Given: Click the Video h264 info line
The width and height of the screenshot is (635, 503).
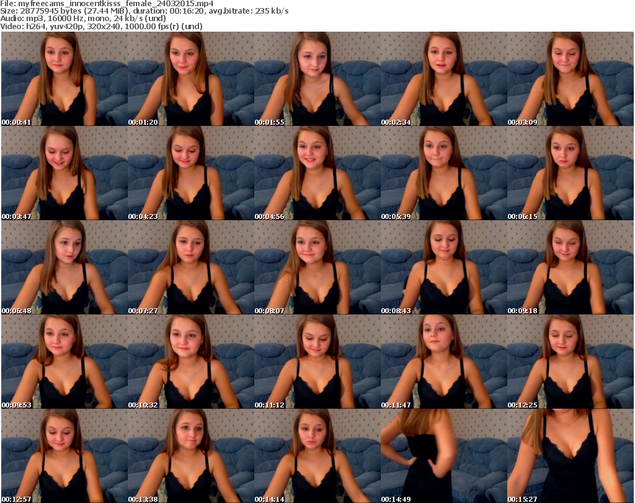Looking at the screenshot, I should pyautogui.click(x=101, y=26).
